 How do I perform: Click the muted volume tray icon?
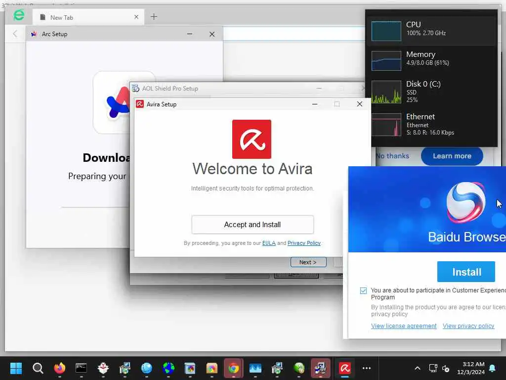tap(446, 368)
